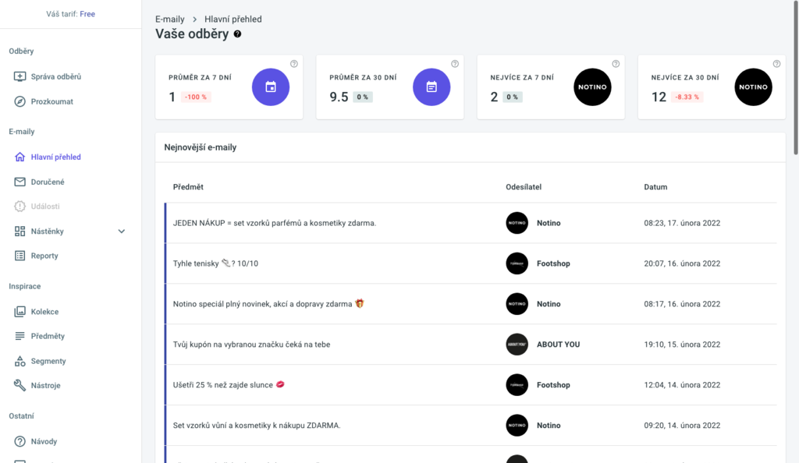Click the Návody question mark icon

(x=20, y=442)
